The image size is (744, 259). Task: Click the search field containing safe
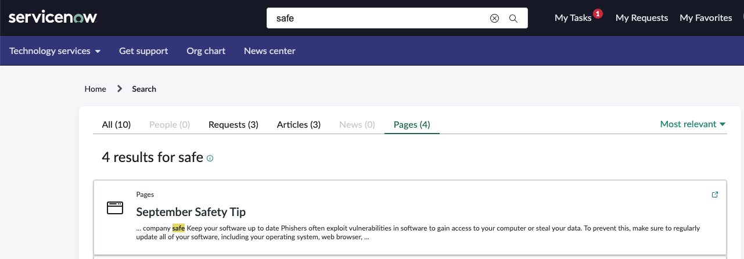pyautogui.click(x=378, y=18)
